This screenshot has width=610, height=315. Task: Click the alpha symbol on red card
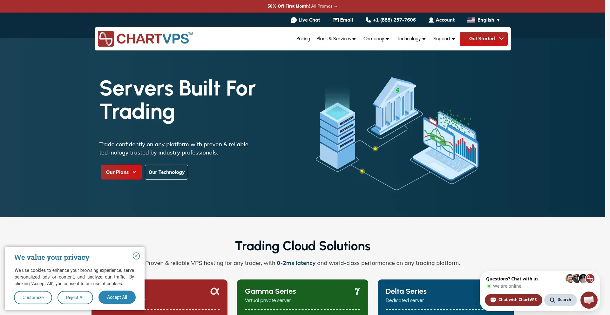tap(215, 291)
